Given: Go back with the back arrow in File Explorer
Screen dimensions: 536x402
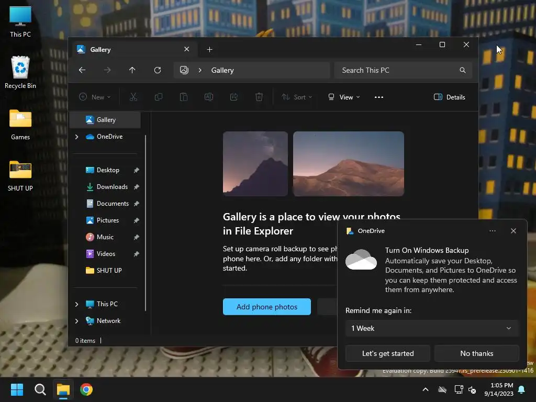Looking at the screenshot, I should click(x=82, y=70).
